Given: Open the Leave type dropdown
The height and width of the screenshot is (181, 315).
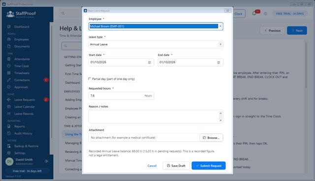Looking at the screenshot, I should [156, 44].
